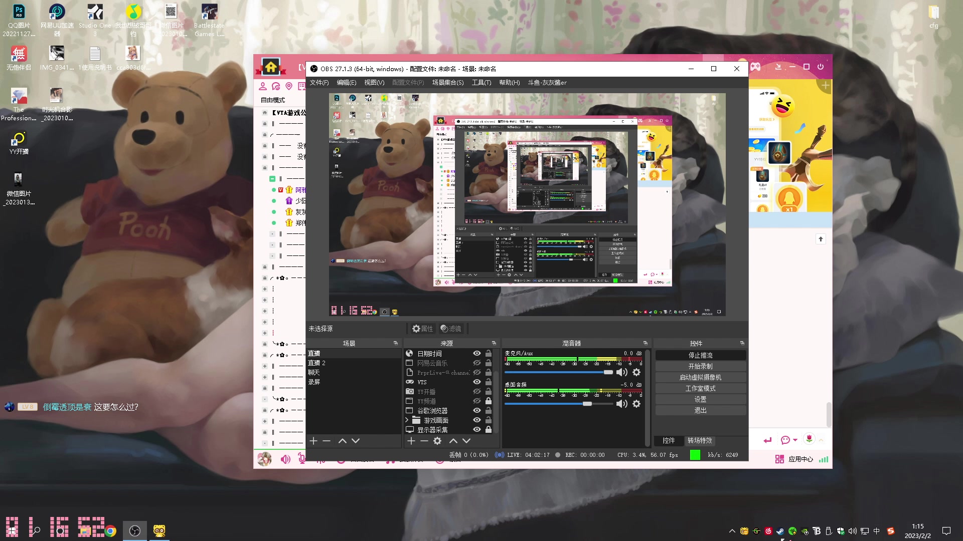Click 停止推流 to stop streaming
Image resolution: width=963 pixels, height=541 pixels.
pyautogui.click(x=701, y=355)
